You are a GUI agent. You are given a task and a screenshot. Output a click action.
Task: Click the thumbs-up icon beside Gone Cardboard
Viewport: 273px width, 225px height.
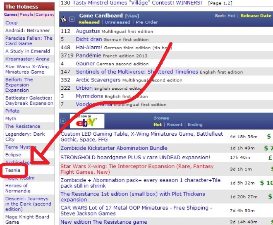tap(64, 19)
